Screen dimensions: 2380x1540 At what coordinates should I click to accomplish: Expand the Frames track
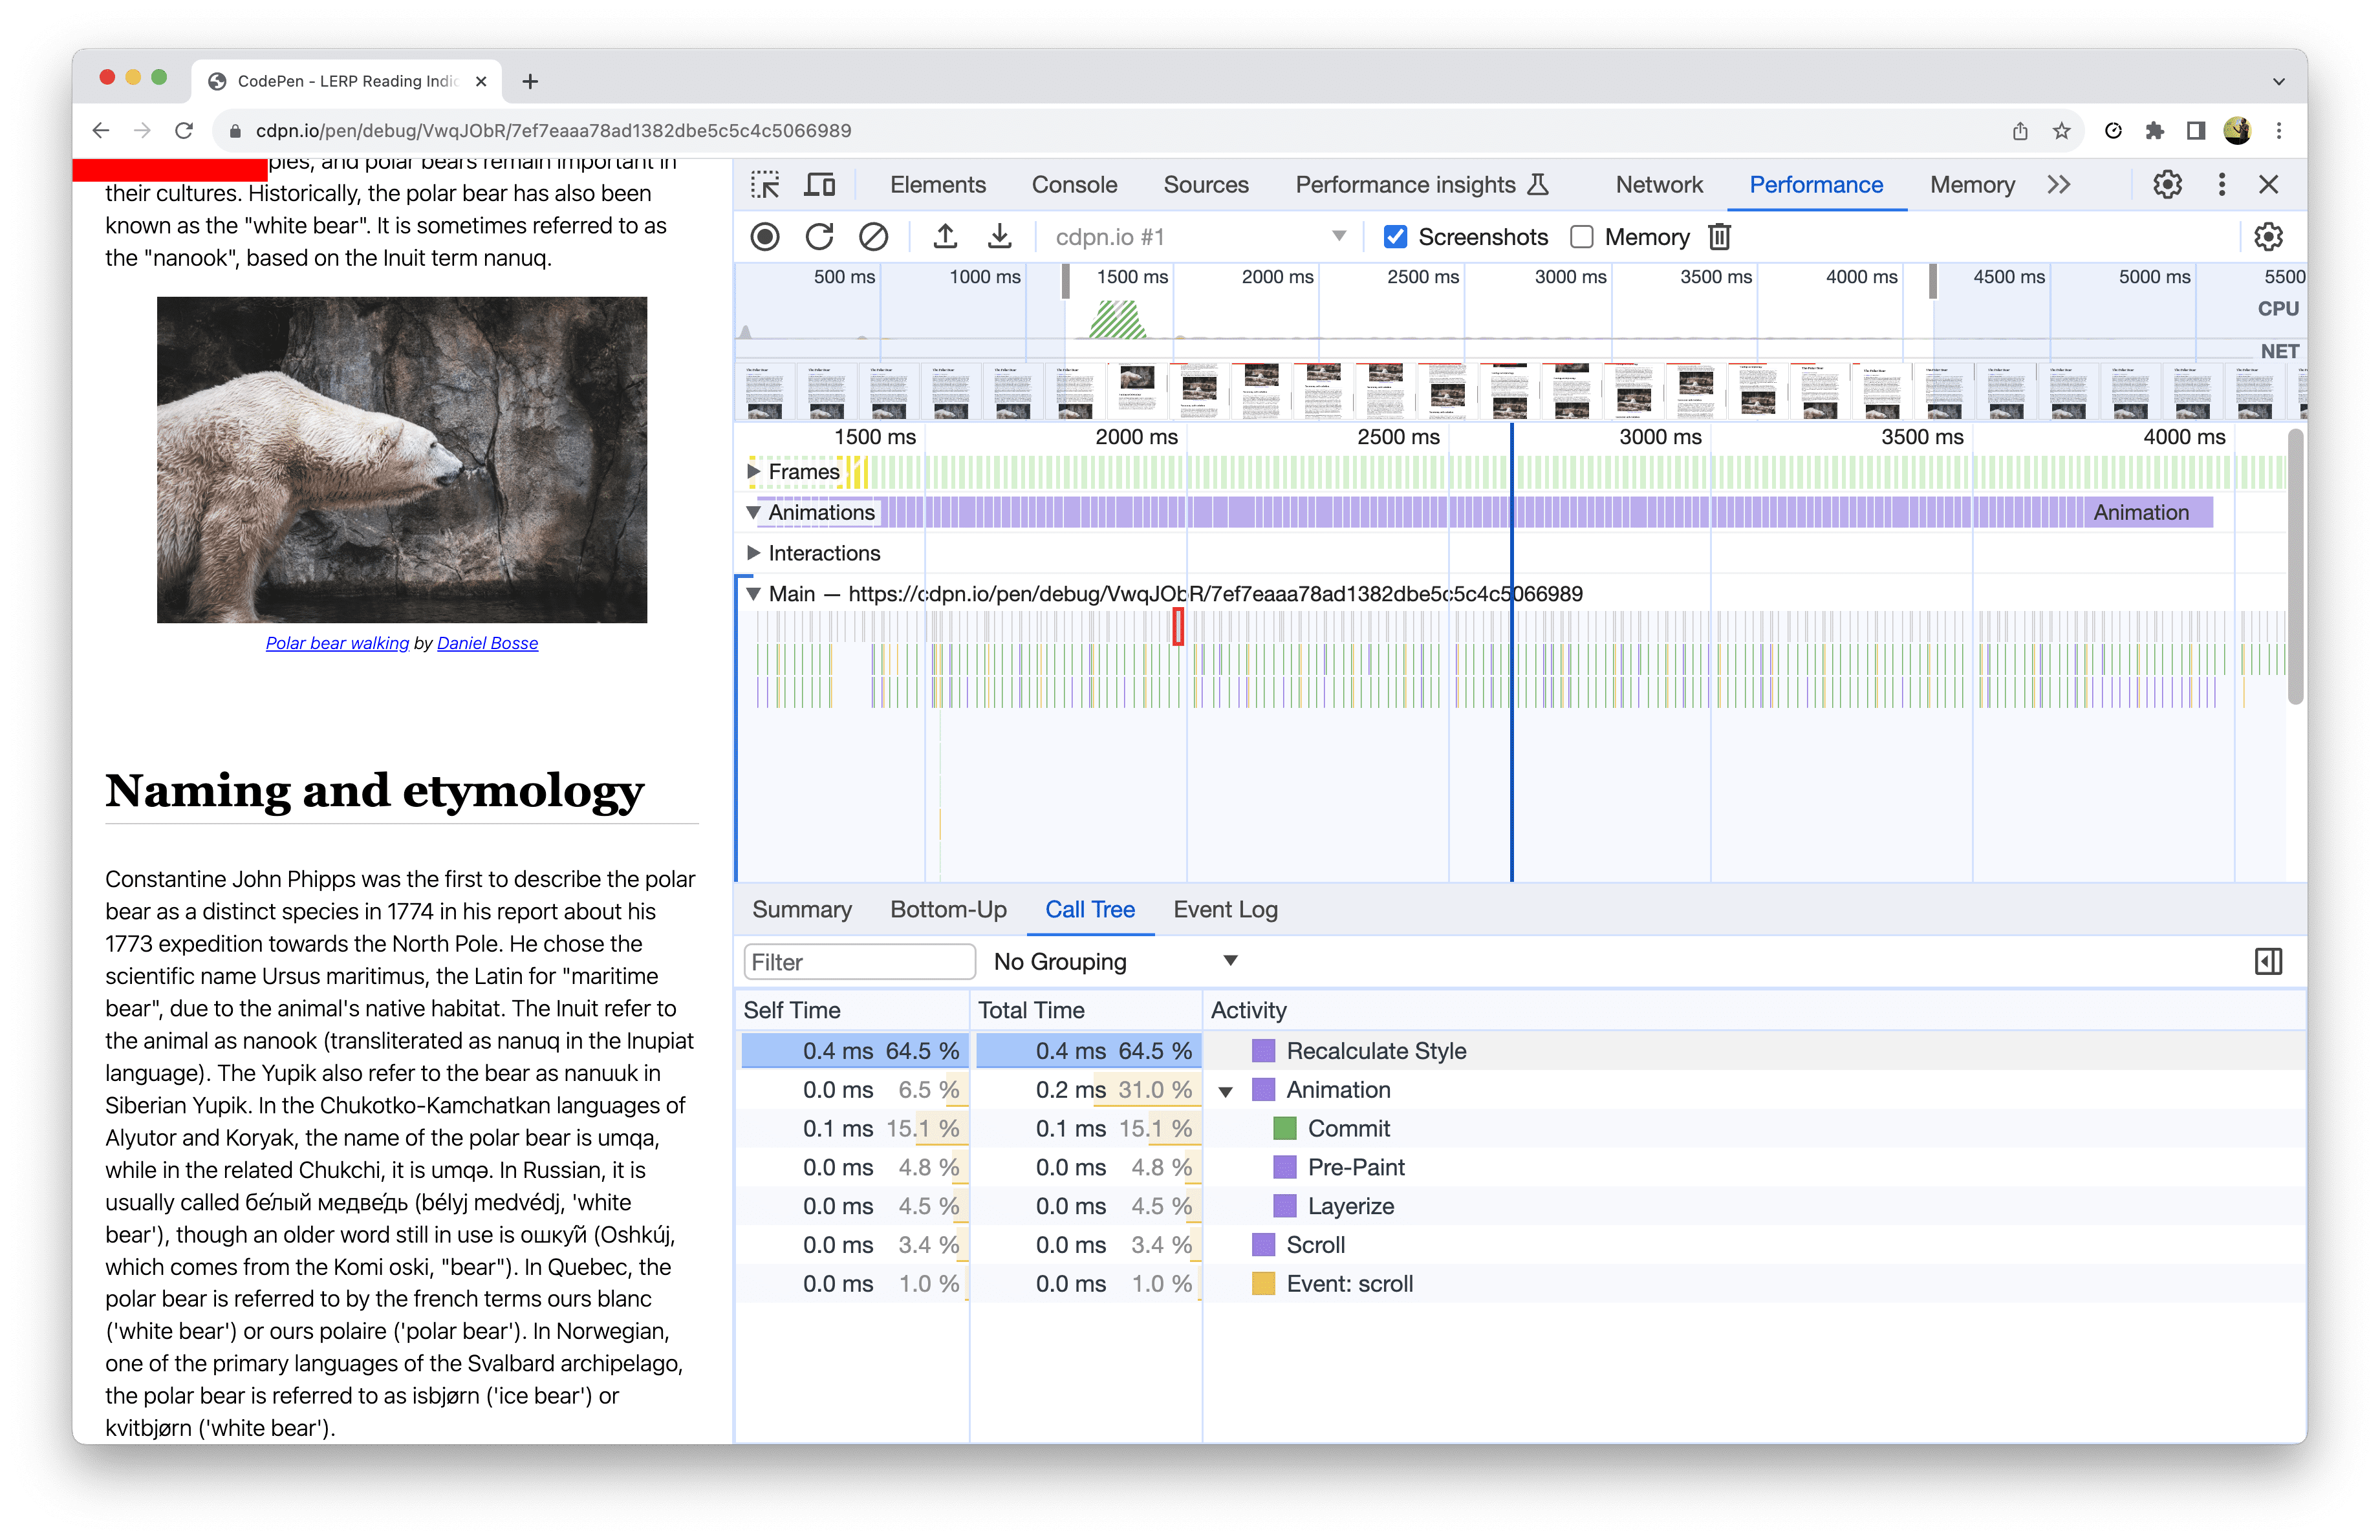click(754, 471)
